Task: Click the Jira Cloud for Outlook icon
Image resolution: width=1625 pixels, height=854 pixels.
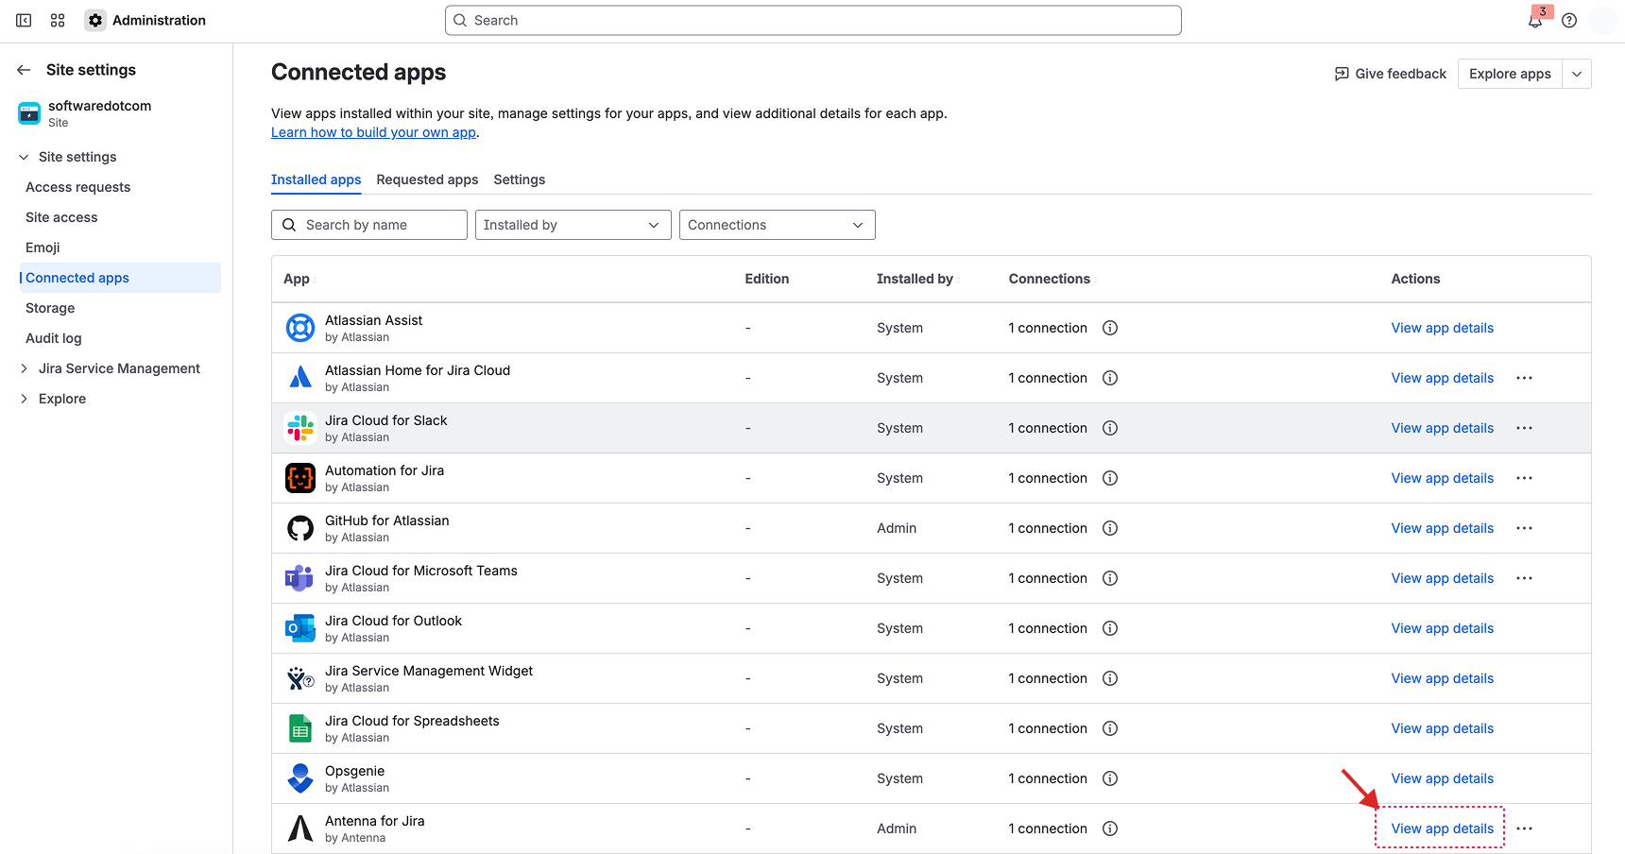Action: coord(300,628)
